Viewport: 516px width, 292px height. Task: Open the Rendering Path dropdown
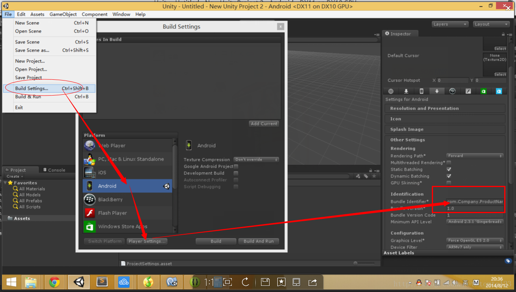pyautogui.click(x=475, y=156)
